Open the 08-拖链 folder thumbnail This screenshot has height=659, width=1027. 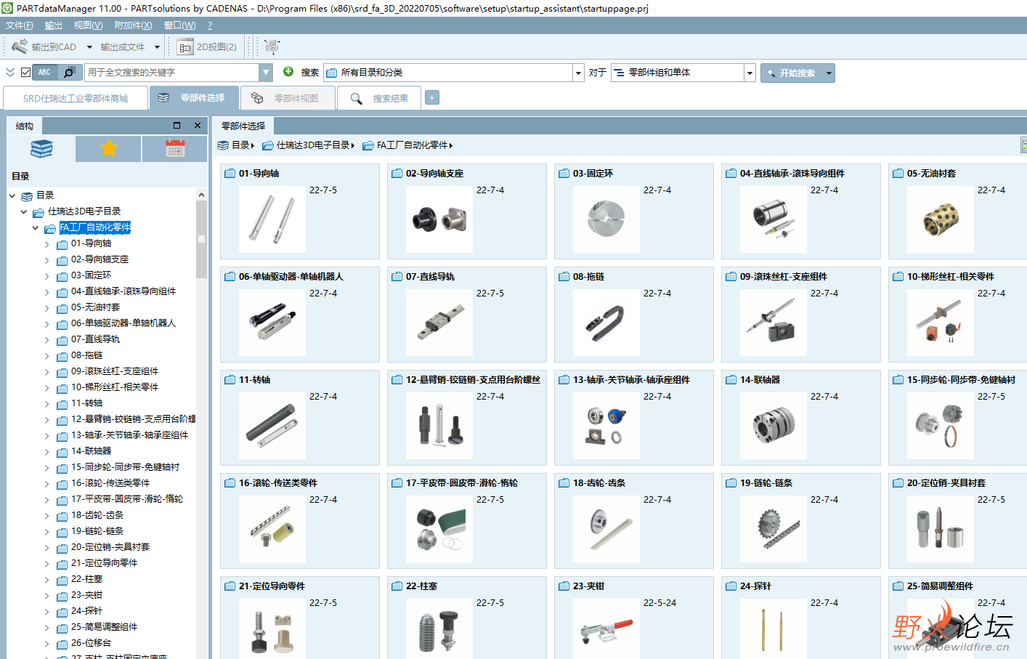(606, 323)
